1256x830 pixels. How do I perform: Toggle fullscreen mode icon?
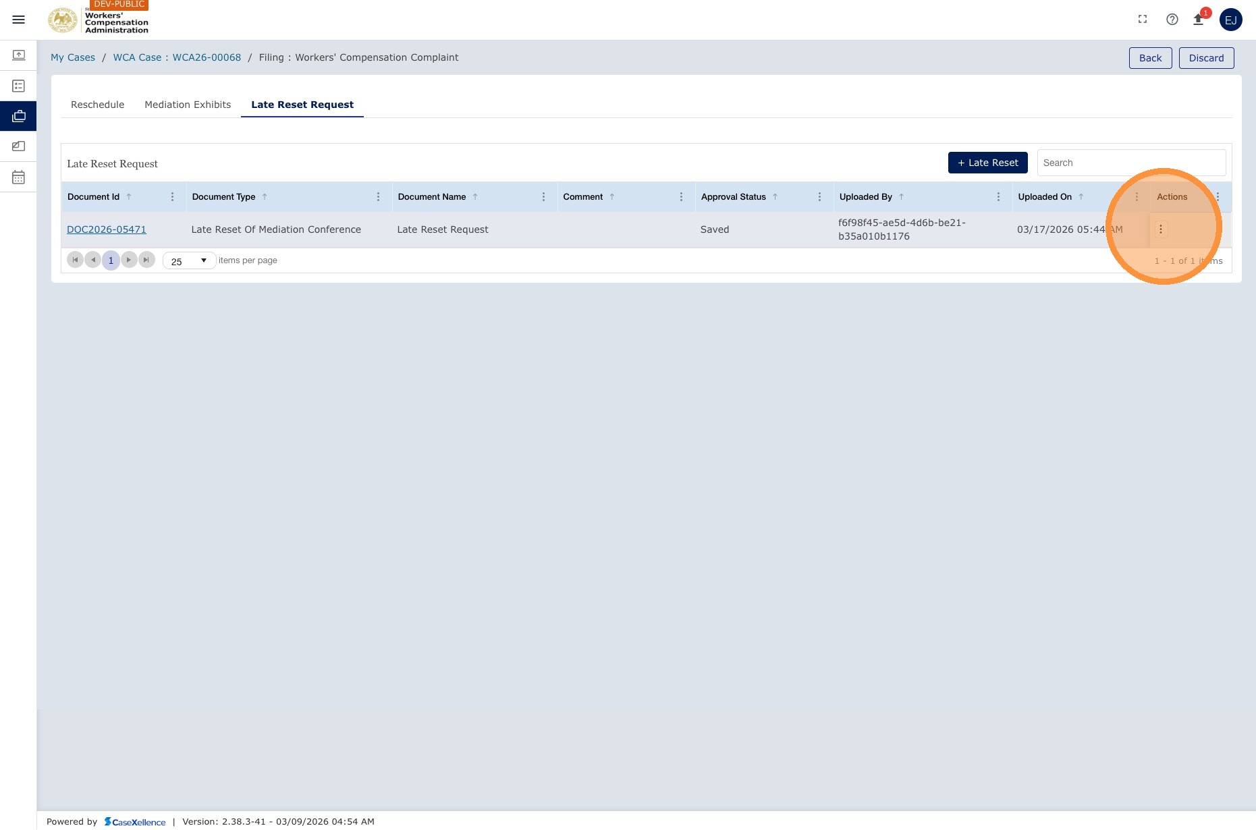coord(1143,20)
